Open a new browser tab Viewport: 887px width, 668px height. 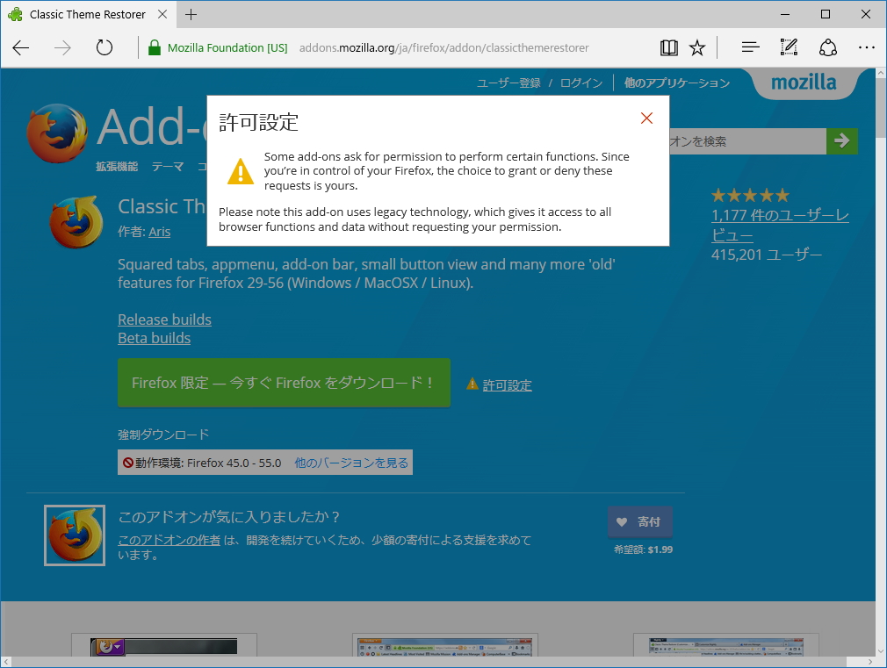pyautogui.click(x=191, y=14)
